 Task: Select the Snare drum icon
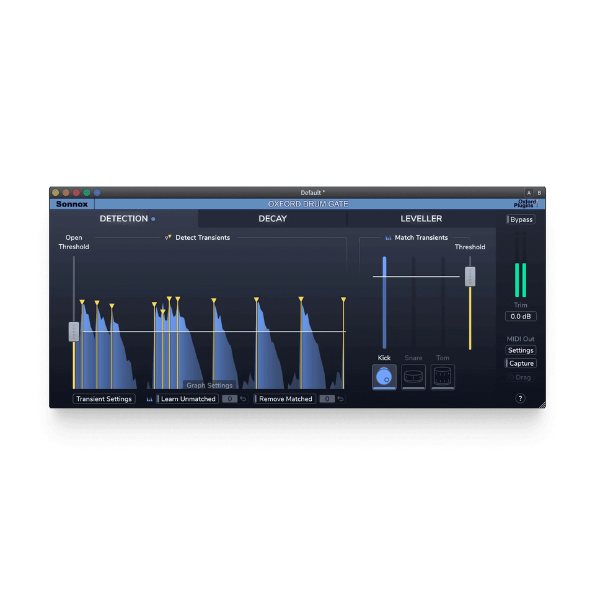(413, 377)
